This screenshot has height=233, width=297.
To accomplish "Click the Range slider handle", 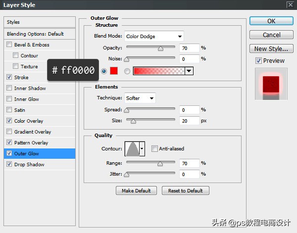I will [160, 164].
